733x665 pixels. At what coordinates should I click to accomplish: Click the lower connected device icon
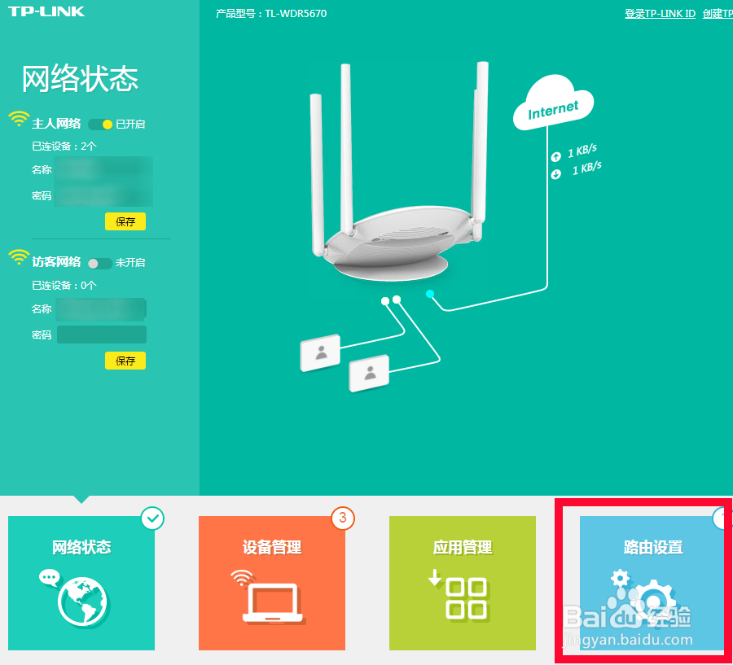point(369,373)
